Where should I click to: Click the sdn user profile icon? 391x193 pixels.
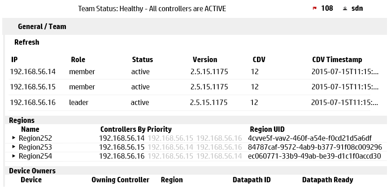tap(345, 8)
